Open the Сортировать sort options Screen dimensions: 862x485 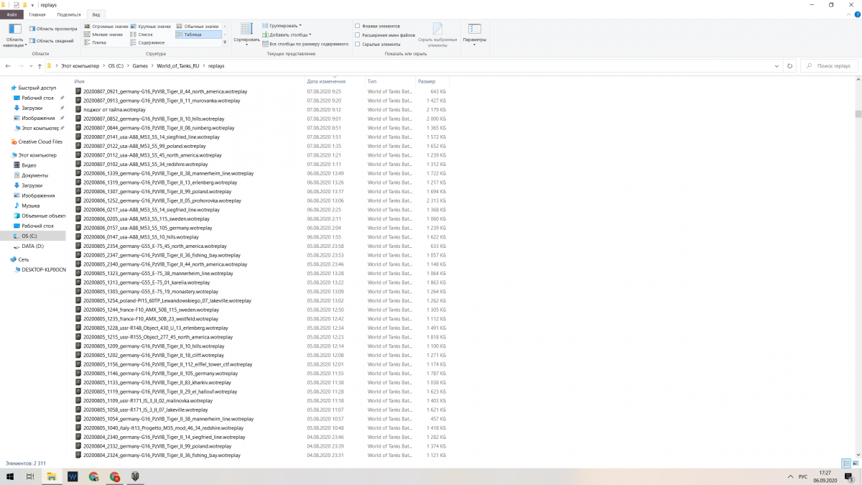(x=246, y=33)
